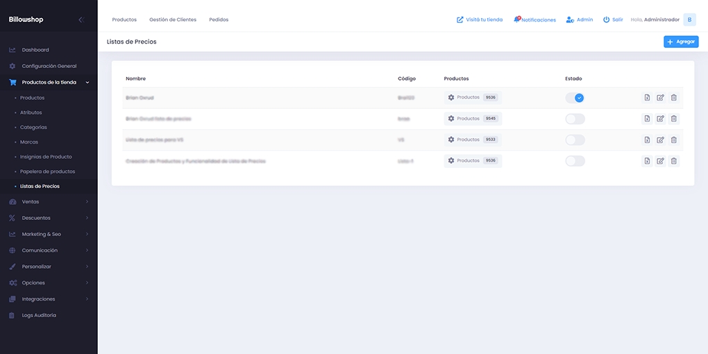
Task: Click the delete trash icon in first row
Action: [673, 98]
